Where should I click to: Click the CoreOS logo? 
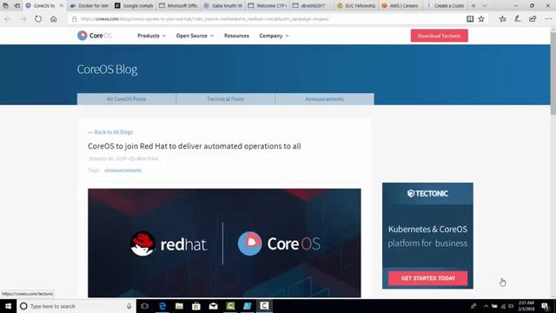click(x=95, y=36)
